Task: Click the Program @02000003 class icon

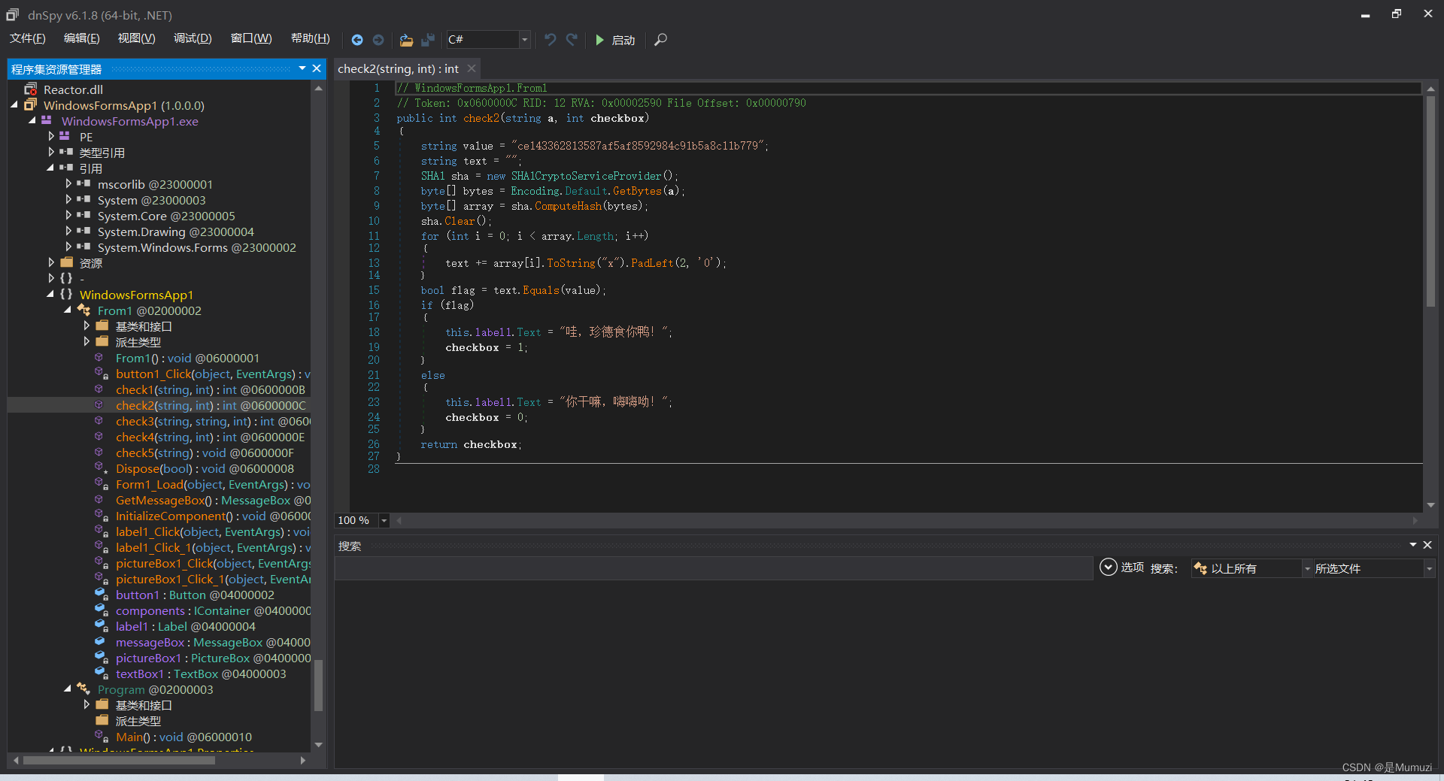Action: (83, 689)
